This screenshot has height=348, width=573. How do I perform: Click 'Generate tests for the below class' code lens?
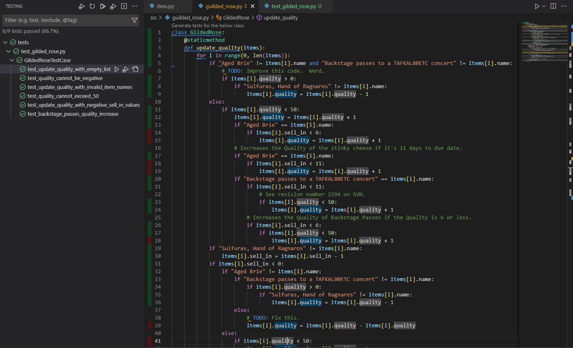[208, 25]
